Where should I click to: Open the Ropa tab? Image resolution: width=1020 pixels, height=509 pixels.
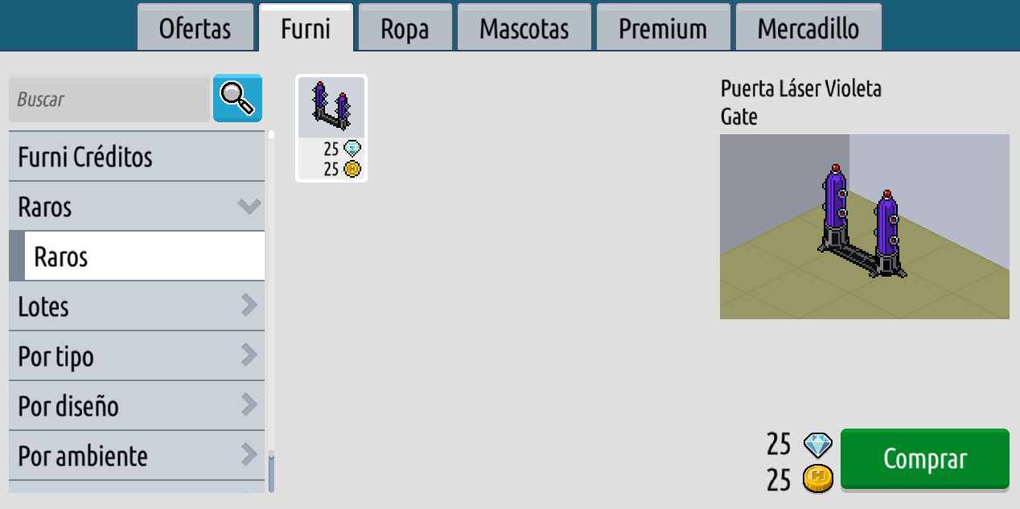click(x=405, y=30)
